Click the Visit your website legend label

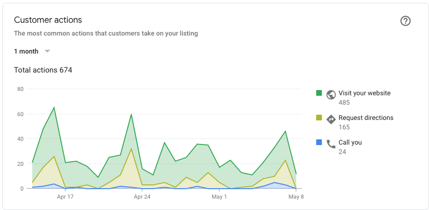[x=365, y=93]
